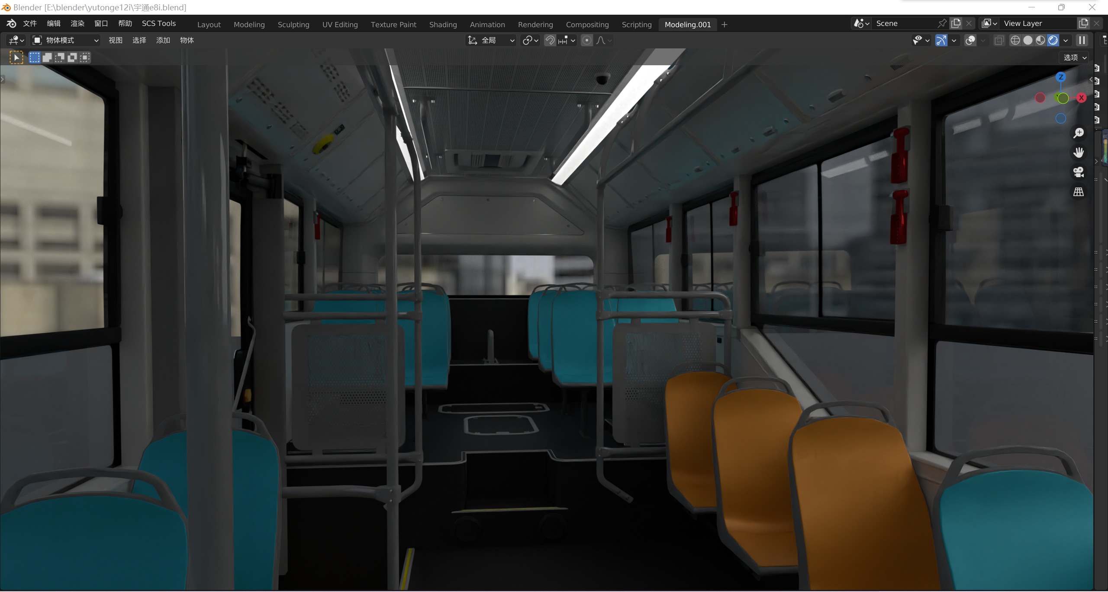Switch to the Compositing workspace tab
Viewport: 1108px width, 592px height.
[x=587, y=25]
